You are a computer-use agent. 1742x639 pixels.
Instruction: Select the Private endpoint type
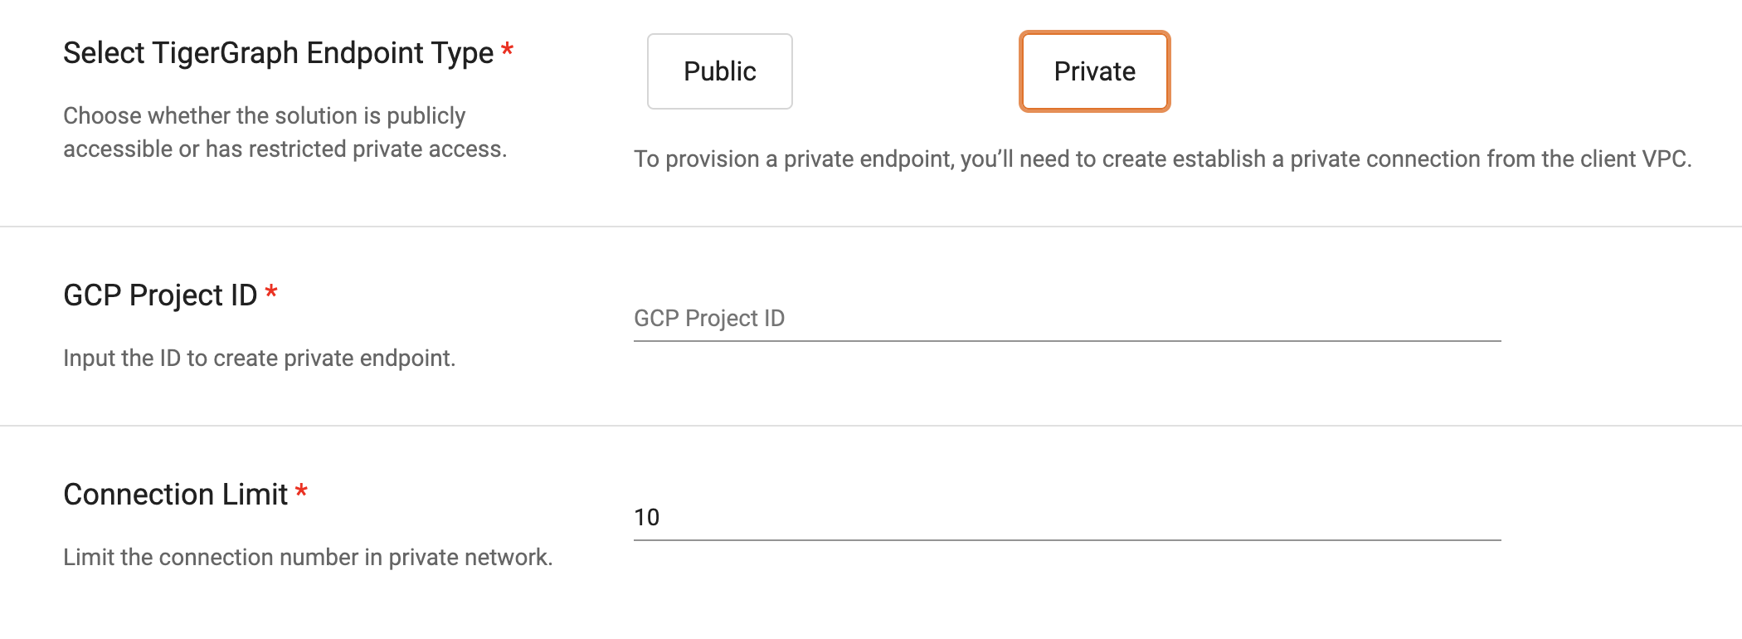(x=1094, y=71)
